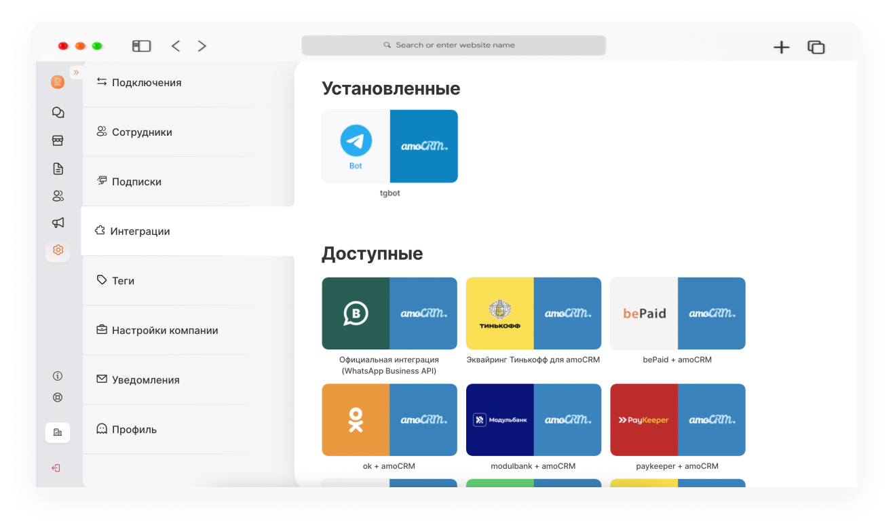Click the megaphone broadcasts icon
893x532 pixels.
tap(58, 223)
